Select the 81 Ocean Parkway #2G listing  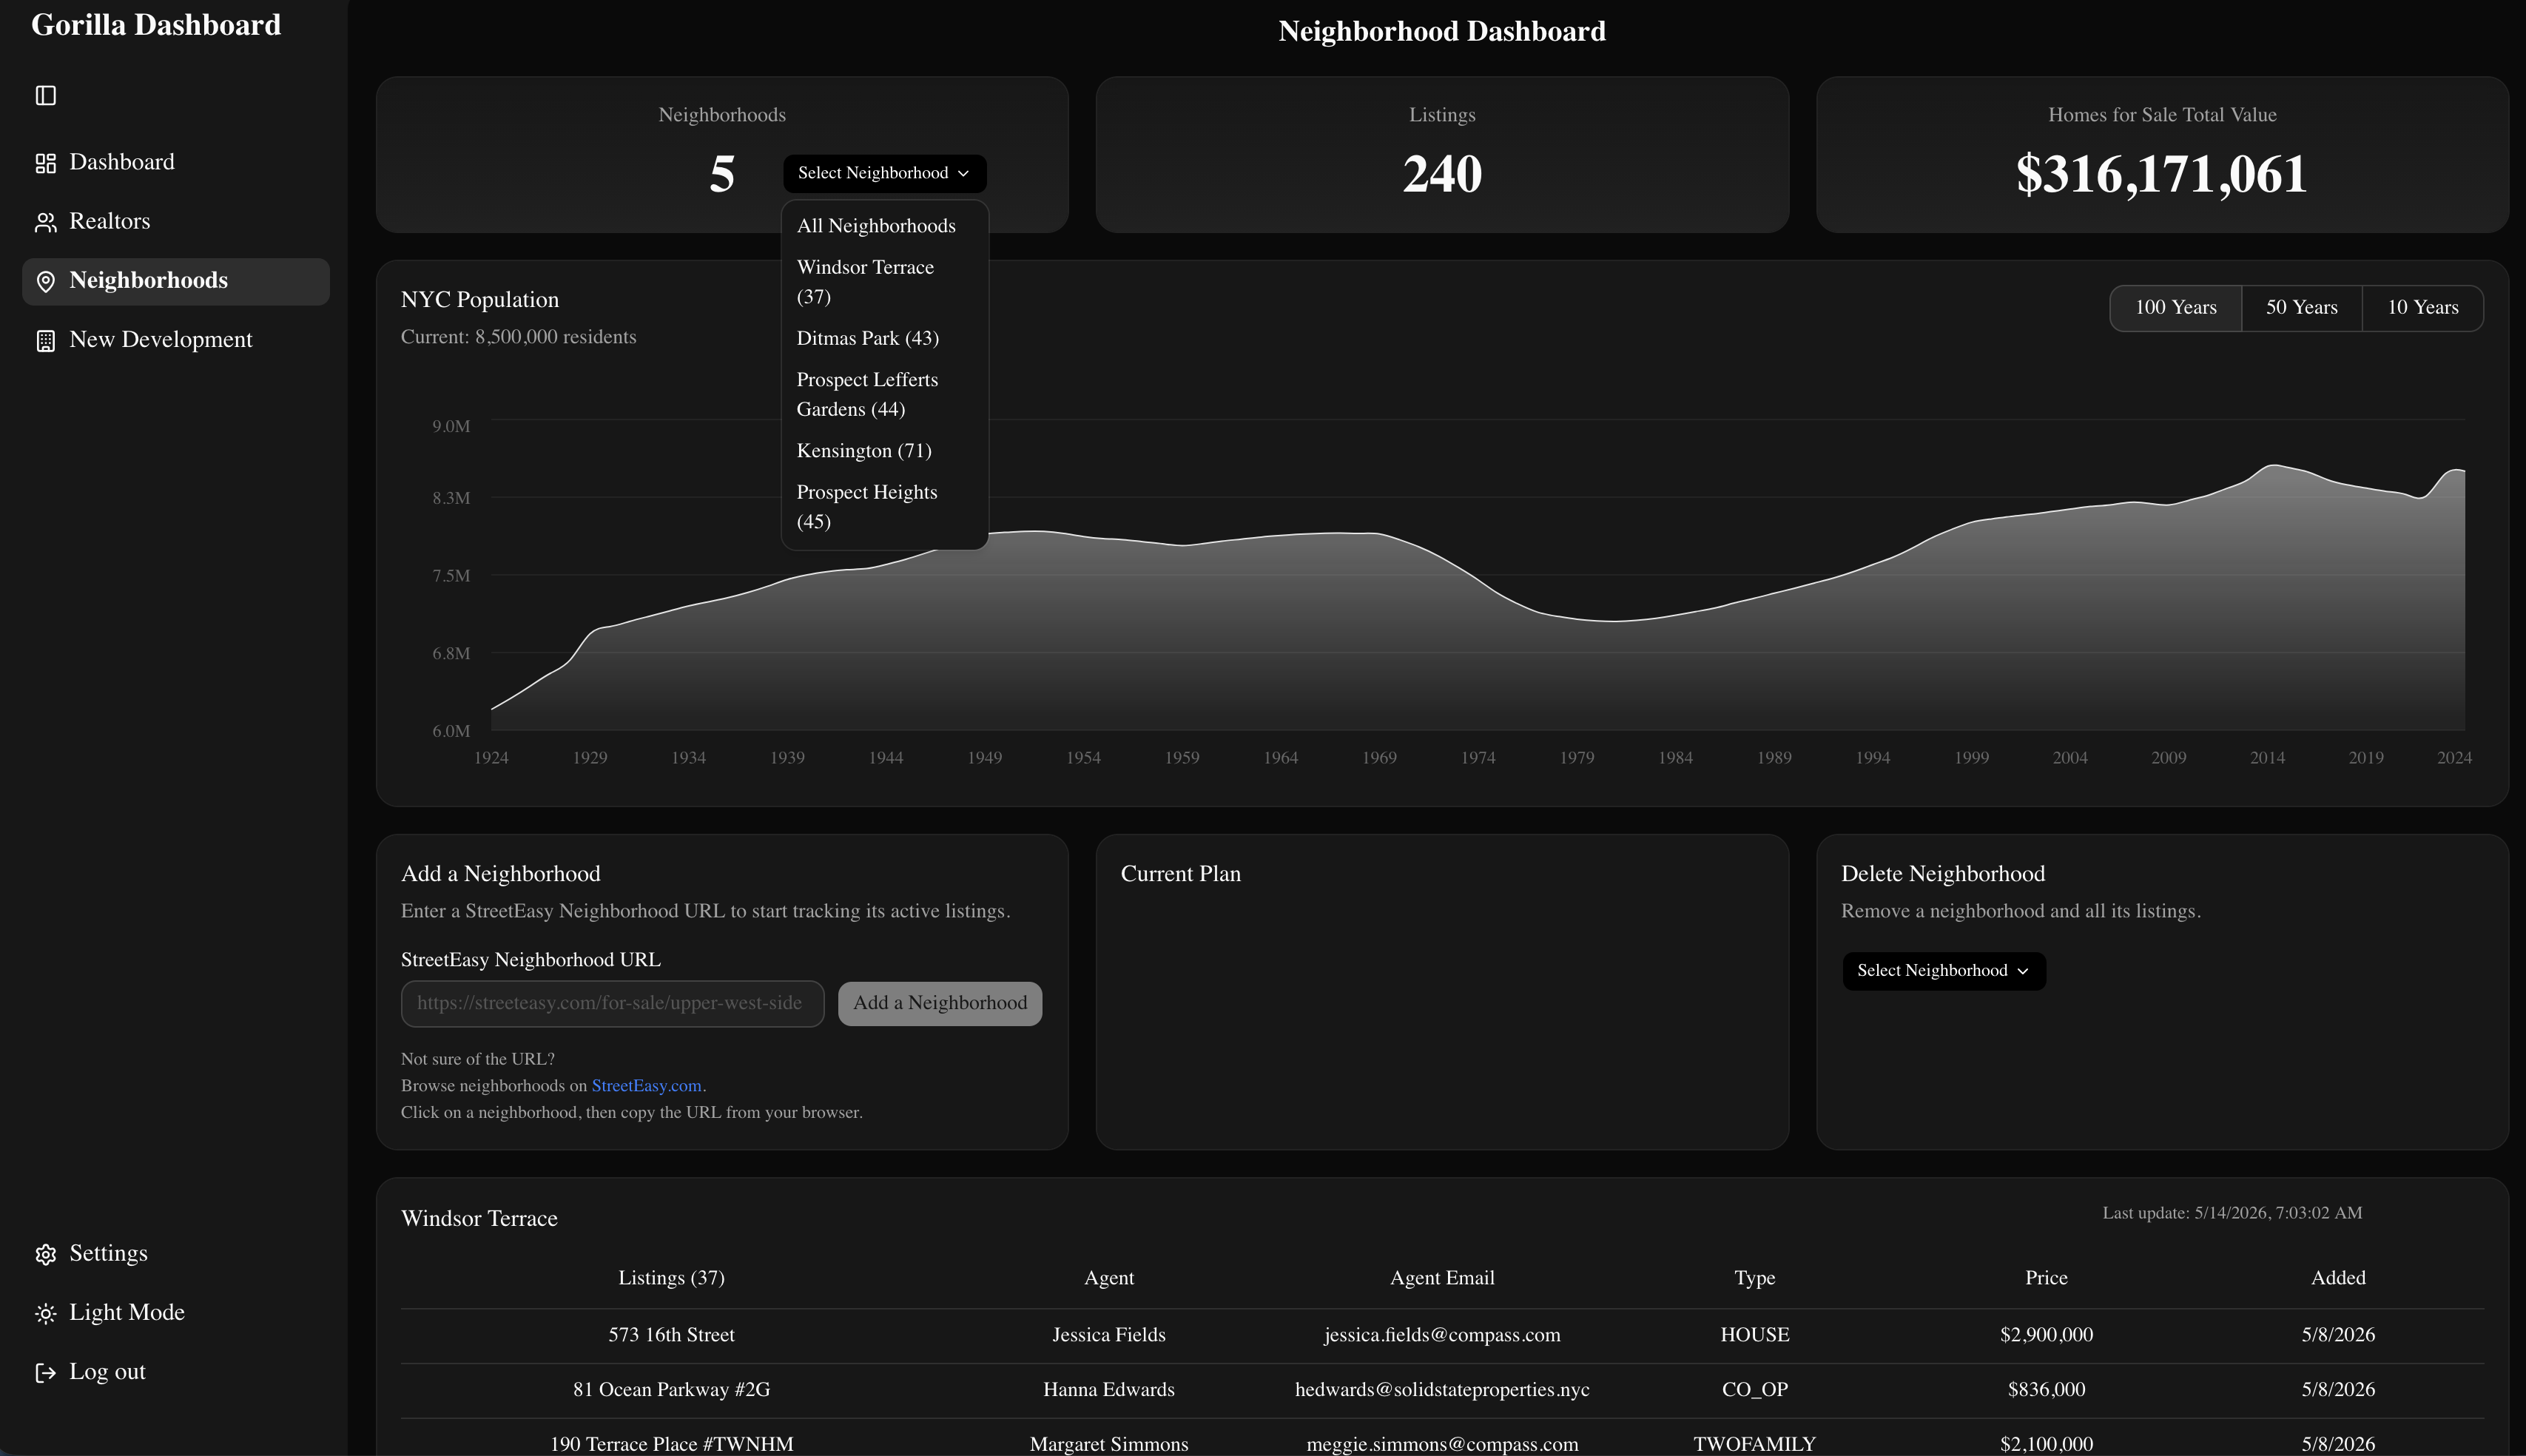(x=671, y=1390)
